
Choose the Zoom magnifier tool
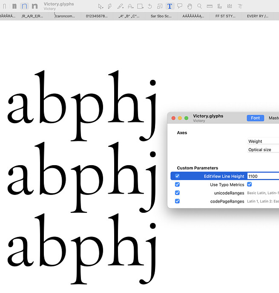click(199, 6)
